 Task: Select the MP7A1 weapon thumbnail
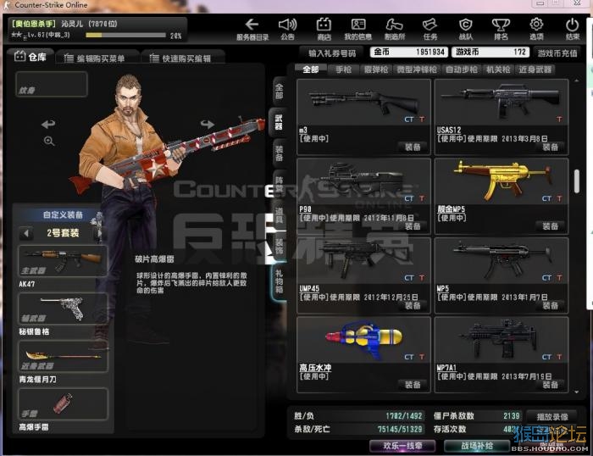[x=502, y=340]
